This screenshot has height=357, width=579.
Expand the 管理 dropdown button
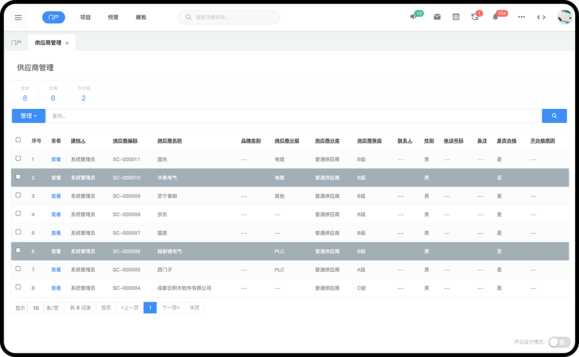pos(29,115)
